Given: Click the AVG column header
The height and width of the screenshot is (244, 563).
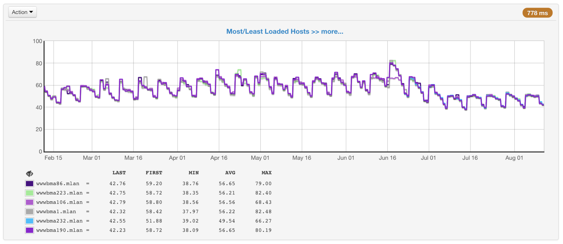Looking at the screenshot, I should click(x=230, y=173).
